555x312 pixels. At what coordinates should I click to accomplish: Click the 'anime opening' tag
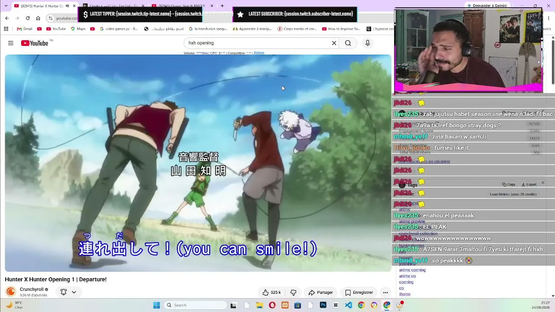412,270
